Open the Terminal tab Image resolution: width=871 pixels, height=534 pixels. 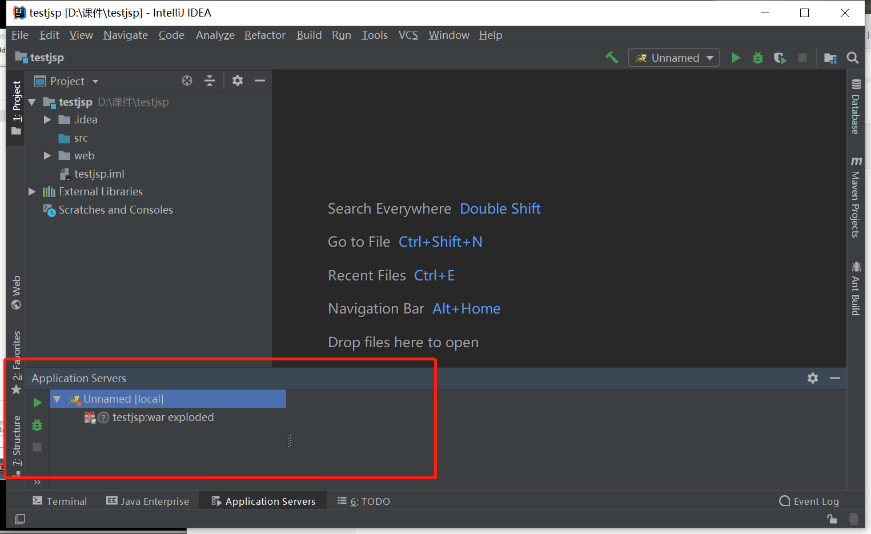tap(60, 501)
